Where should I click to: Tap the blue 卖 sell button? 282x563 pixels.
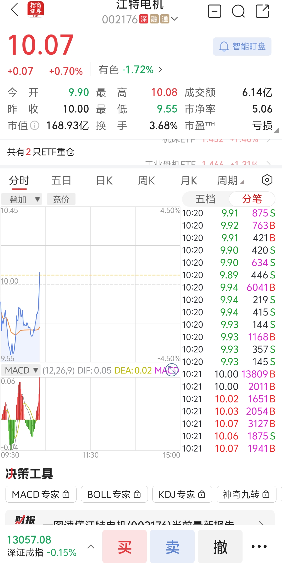click(x=172, y=546)
